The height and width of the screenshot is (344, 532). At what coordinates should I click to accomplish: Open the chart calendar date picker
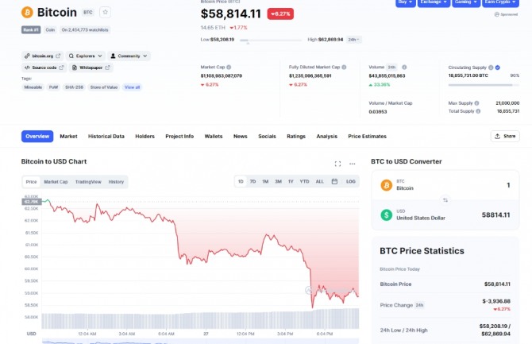(x=334, y=182)
